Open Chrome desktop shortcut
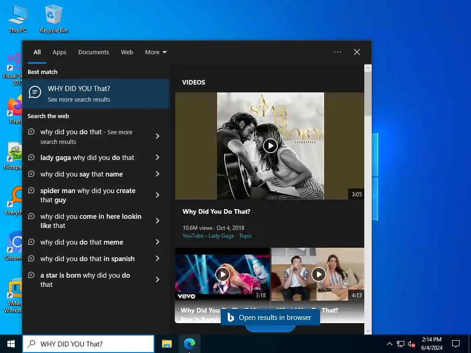Image resolution: width=471 pixels, height=353 pixels. tap(13, 246)
